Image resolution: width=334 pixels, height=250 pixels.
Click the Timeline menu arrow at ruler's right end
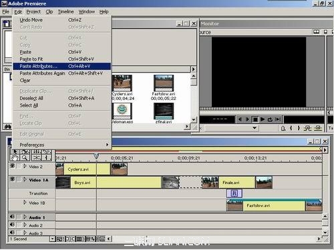click(x=325, y=150)
